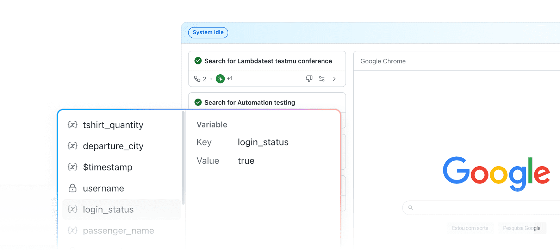Screen dimensions: 560x250
Task: Select the departure_city variable
Action: click(x=113, y=146)
